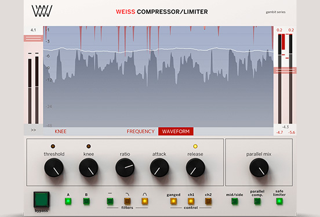Toggle the parallel comp. button
The width and height of the screenshot is (320, 217).
click(257, 201)
